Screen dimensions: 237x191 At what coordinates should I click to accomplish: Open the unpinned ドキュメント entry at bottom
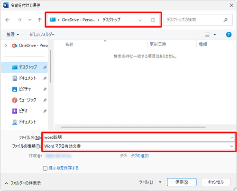click(25, 122)
